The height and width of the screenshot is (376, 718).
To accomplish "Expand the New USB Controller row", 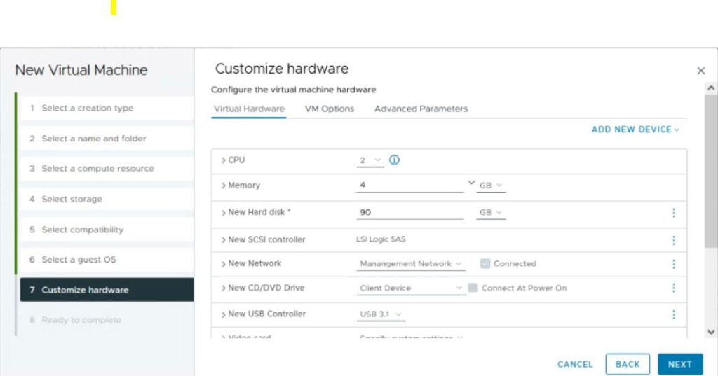I will (x=223, y=314).
